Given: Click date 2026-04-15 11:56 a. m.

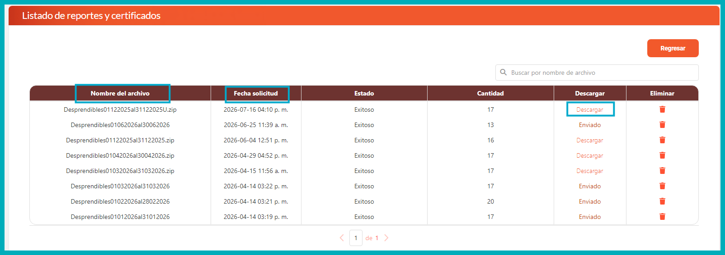Looking at the screenshot, I should pyautogui.click(x=256, y=171).
